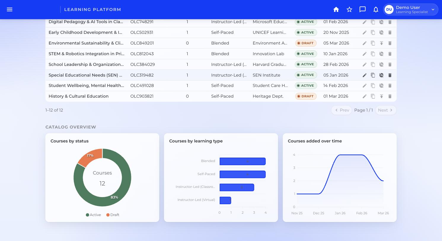Image resolution: width=442 pixels, height=241 pixels.
Task: Open favorites star icon
Action: [350, 9]
